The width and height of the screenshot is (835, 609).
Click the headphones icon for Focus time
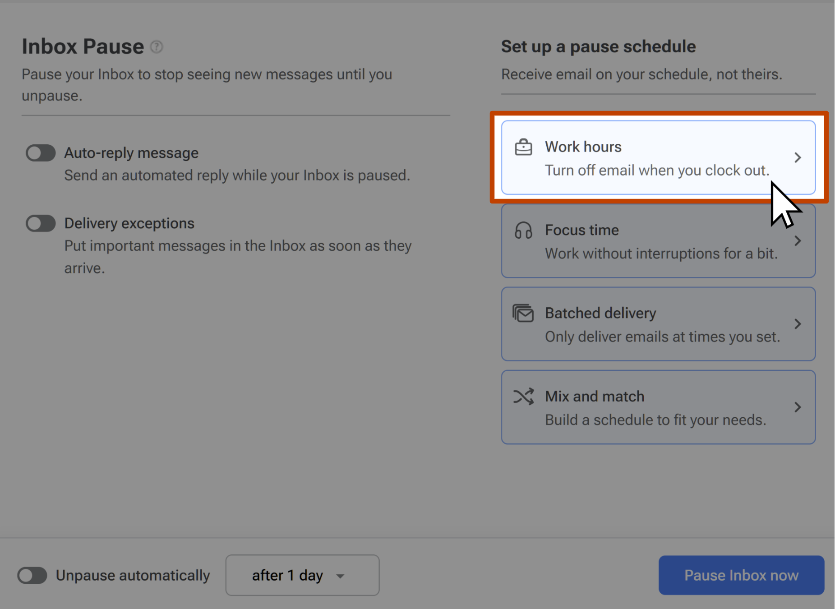[x=523, y=231]
